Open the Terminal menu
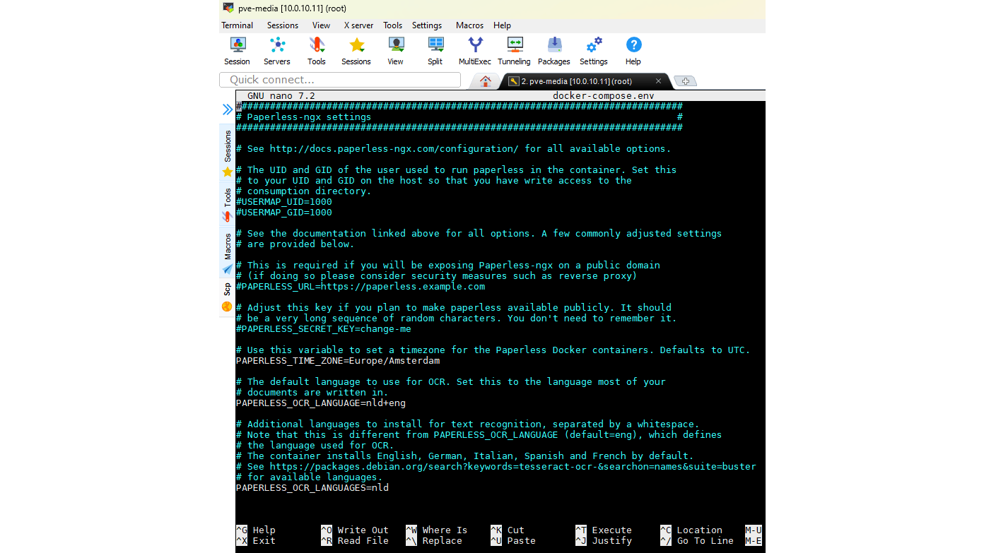 [x=237, y=25]
